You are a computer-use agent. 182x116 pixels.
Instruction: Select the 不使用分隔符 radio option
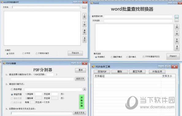pos(42,53)
